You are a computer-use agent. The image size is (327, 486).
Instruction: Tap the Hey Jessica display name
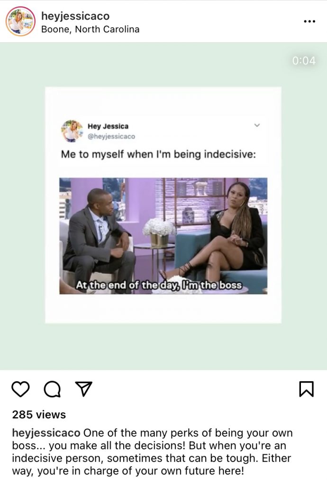click(x=108, y=126)
